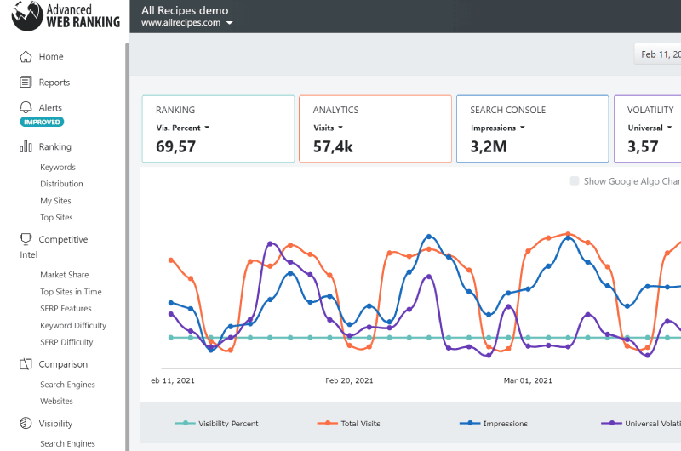The image size is (681, 451).
Task: Open Websites under Comparison
Action: click(56, 401)
